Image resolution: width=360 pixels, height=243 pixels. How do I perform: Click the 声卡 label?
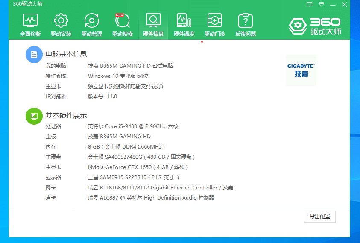51,198
